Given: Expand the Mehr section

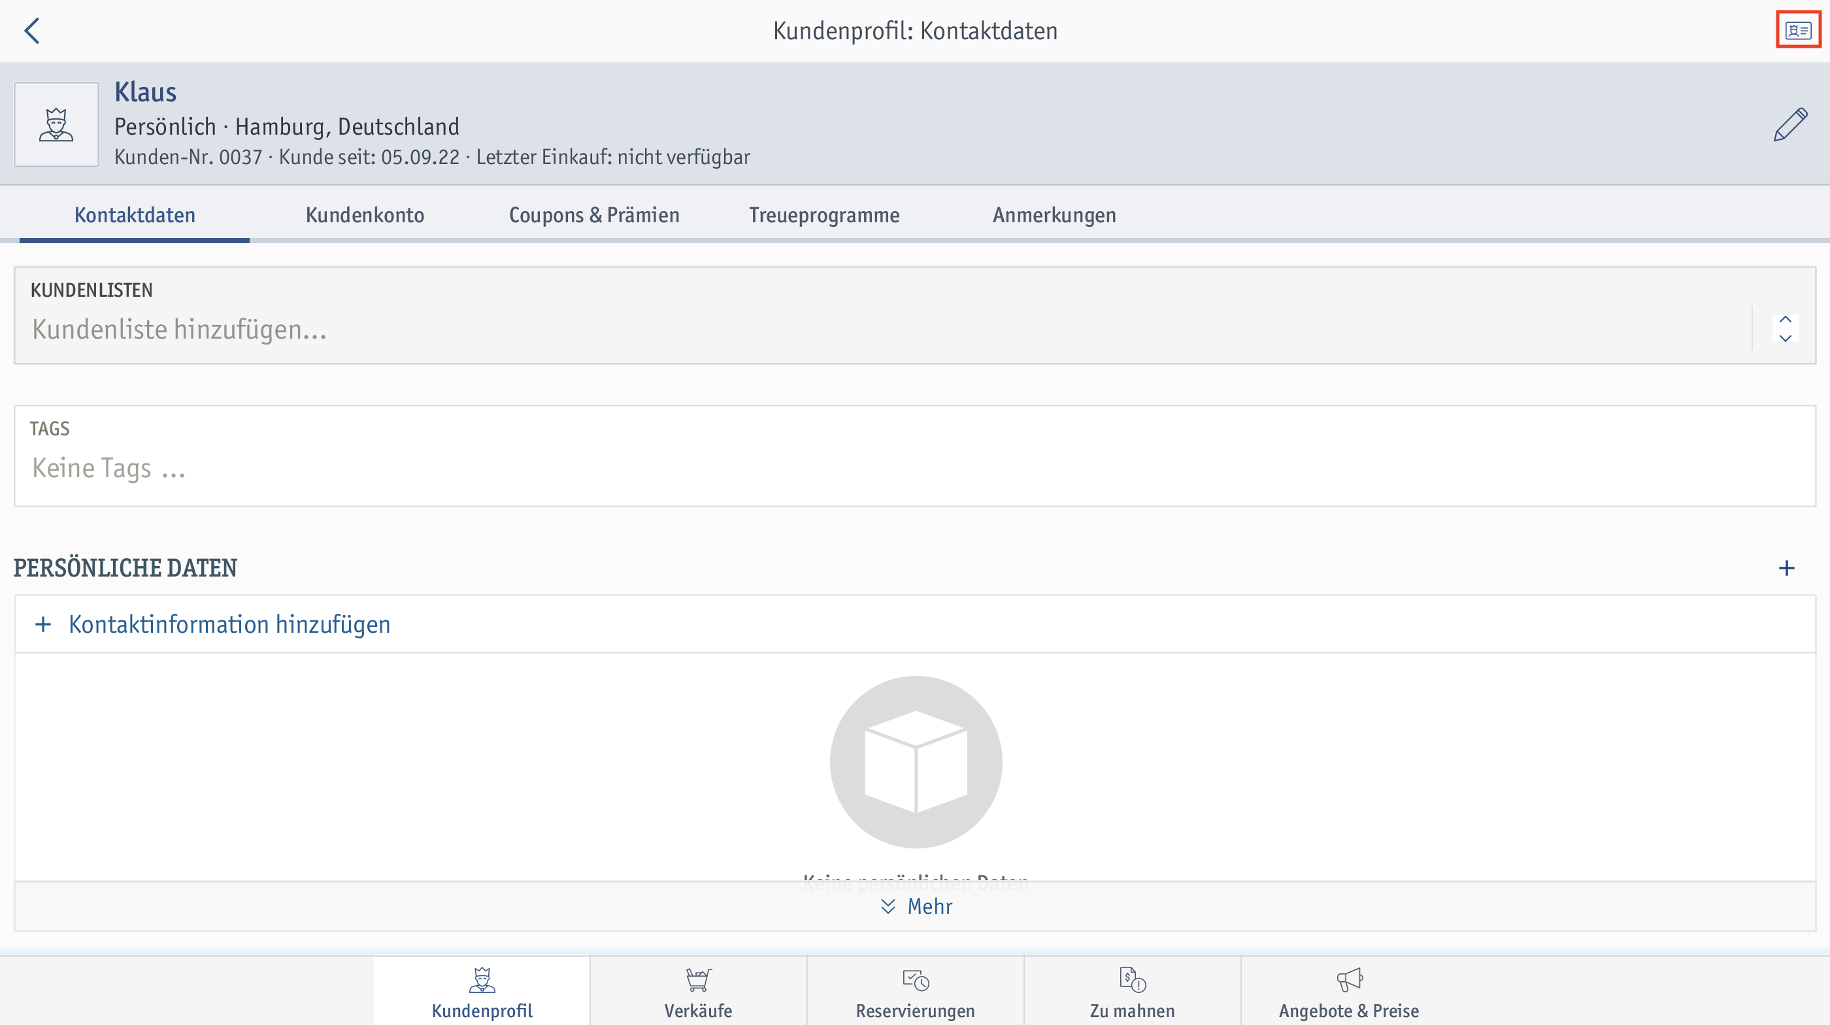Looking at the screenshot, I should click(915, 907).
